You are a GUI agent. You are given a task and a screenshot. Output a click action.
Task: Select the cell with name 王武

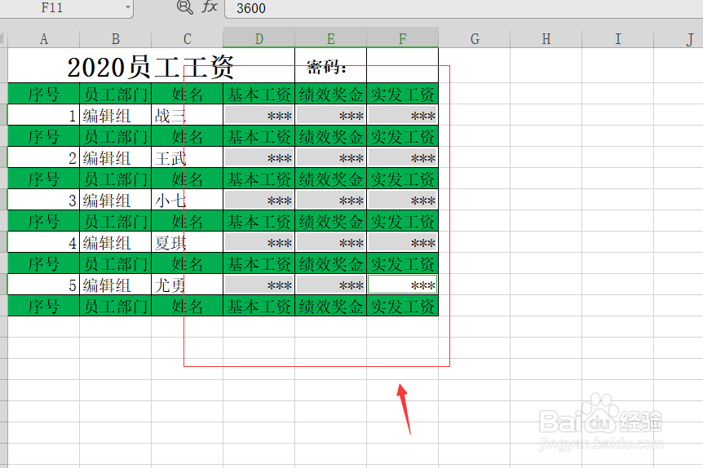tap(188, 158)
